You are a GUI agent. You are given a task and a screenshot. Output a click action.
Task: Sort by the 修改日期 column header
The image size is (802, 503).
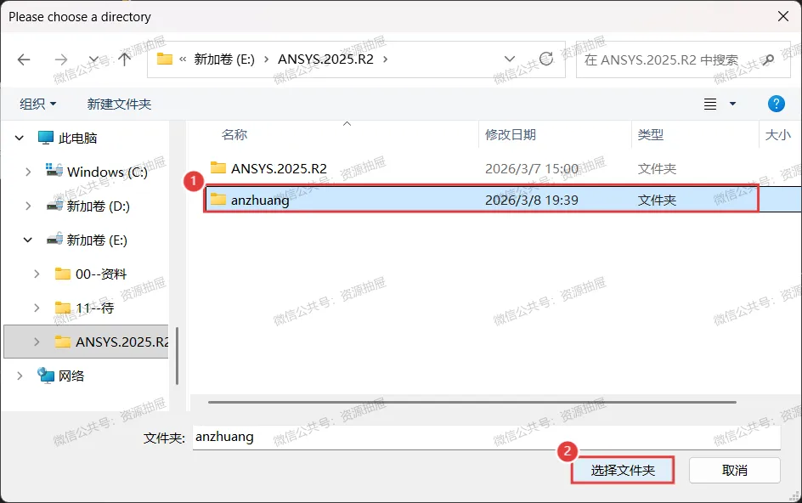coord(511,134)
